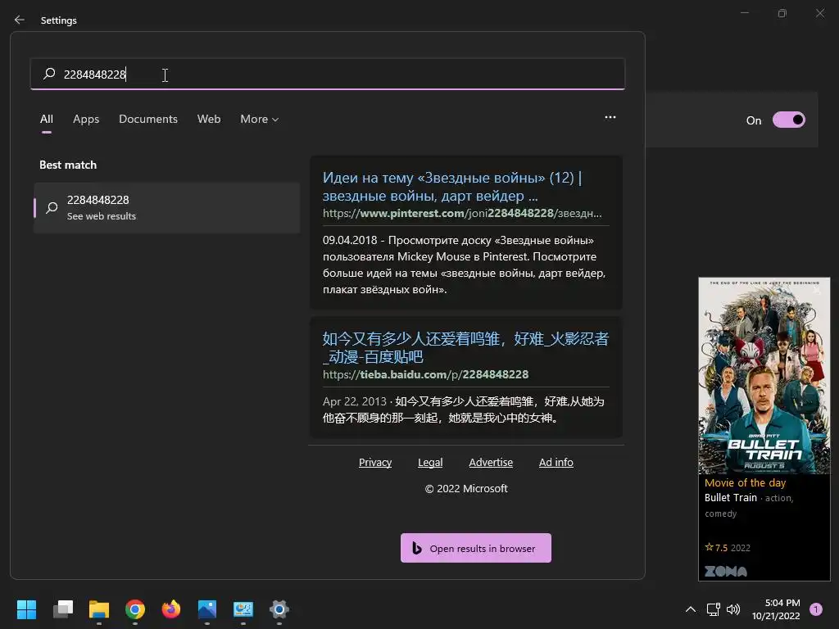
Task: Open the Bullet Train movie poster
Action: point(764,375)
